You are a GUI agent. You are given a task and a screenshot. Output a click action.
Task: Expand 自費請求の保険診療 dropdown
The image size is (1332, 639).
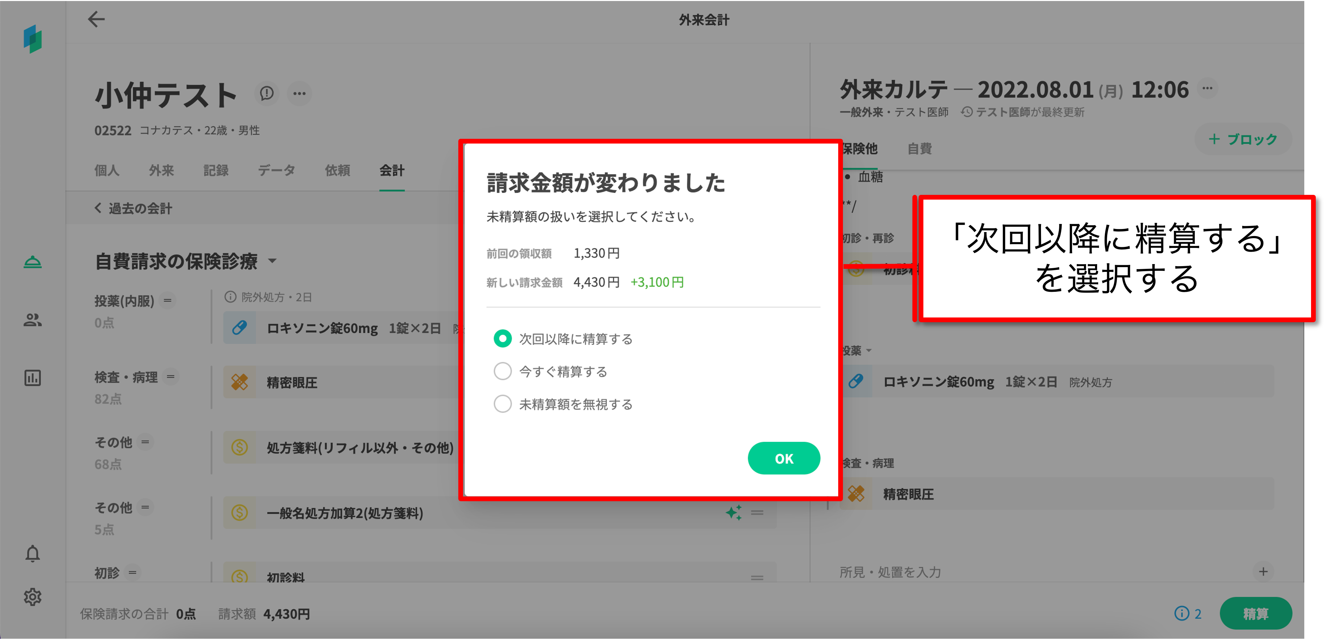coord(272,261)
